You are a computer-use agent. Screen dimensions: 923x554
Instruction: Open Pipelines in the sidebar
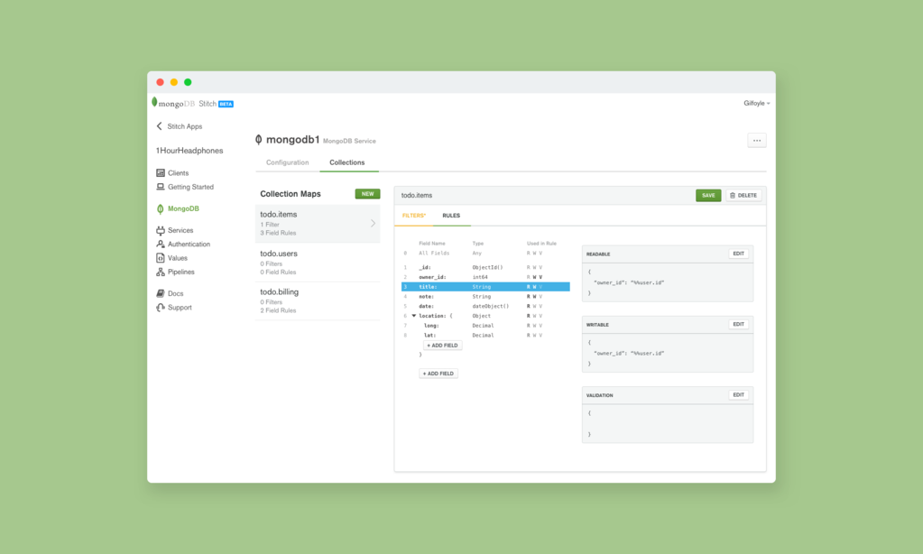175,272
